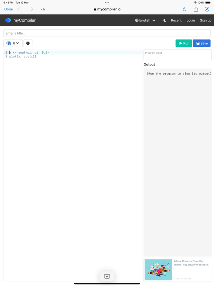This screenshot has height=286, width=214.
Task: Toggle dark mode with moon icon
Action: tap(165, 20)
